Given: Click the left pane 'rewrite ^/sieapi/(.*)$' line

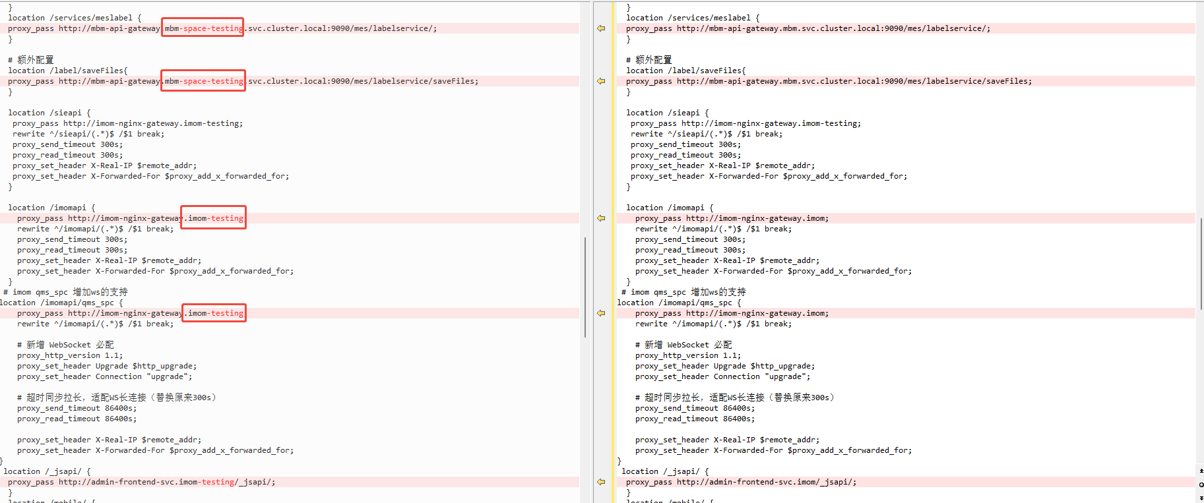Looking at the screenshot, I should (x=88, y=134).
